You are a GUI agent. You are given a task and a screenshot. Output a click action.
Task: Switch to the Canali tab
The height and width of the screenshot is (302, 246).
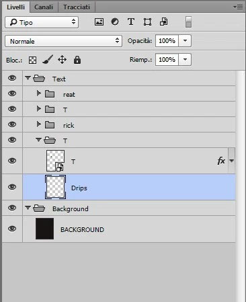[x=44, y=7]
